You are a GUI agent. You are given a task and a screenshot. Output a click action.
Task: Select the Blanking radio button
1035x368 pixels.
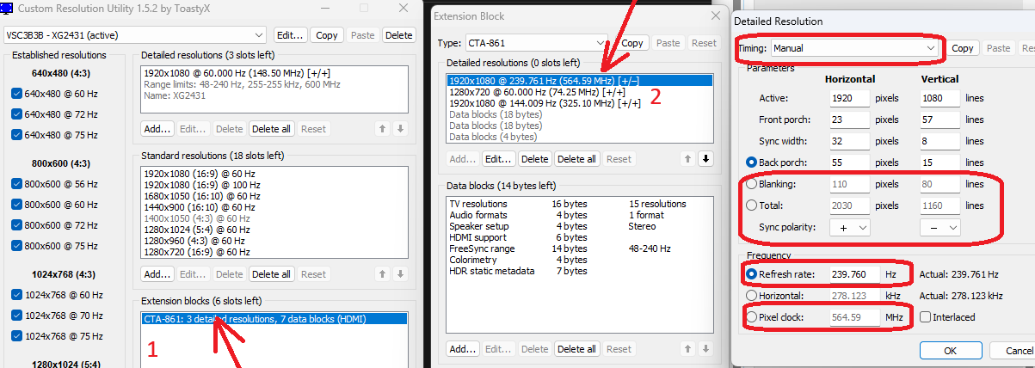coord(751,183)
